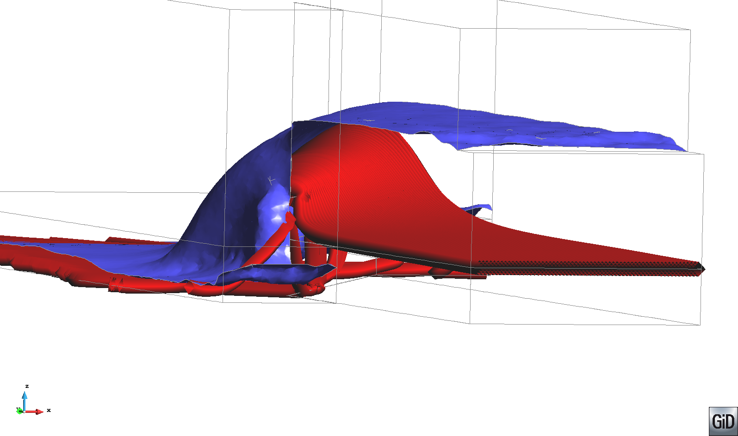The image size is (738, 436).
Task: Click the top-right corner of wireframe box
Action: click(690, 31)
